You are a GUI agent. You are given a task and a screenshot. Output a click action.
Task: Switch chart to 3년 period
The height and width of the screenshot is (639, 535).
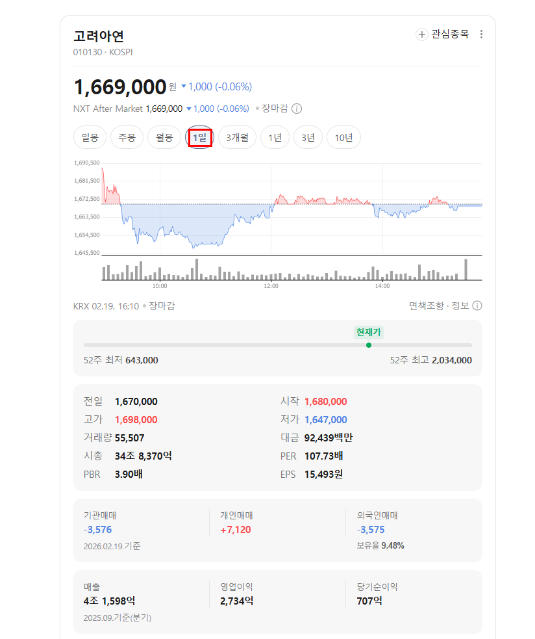click(308, 138)
